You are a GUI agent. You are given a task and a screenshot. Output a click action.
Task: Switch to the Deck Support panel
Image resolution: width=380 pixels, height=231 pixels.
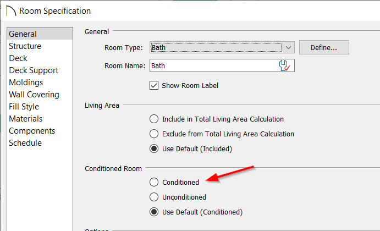(x=34, y=70)
